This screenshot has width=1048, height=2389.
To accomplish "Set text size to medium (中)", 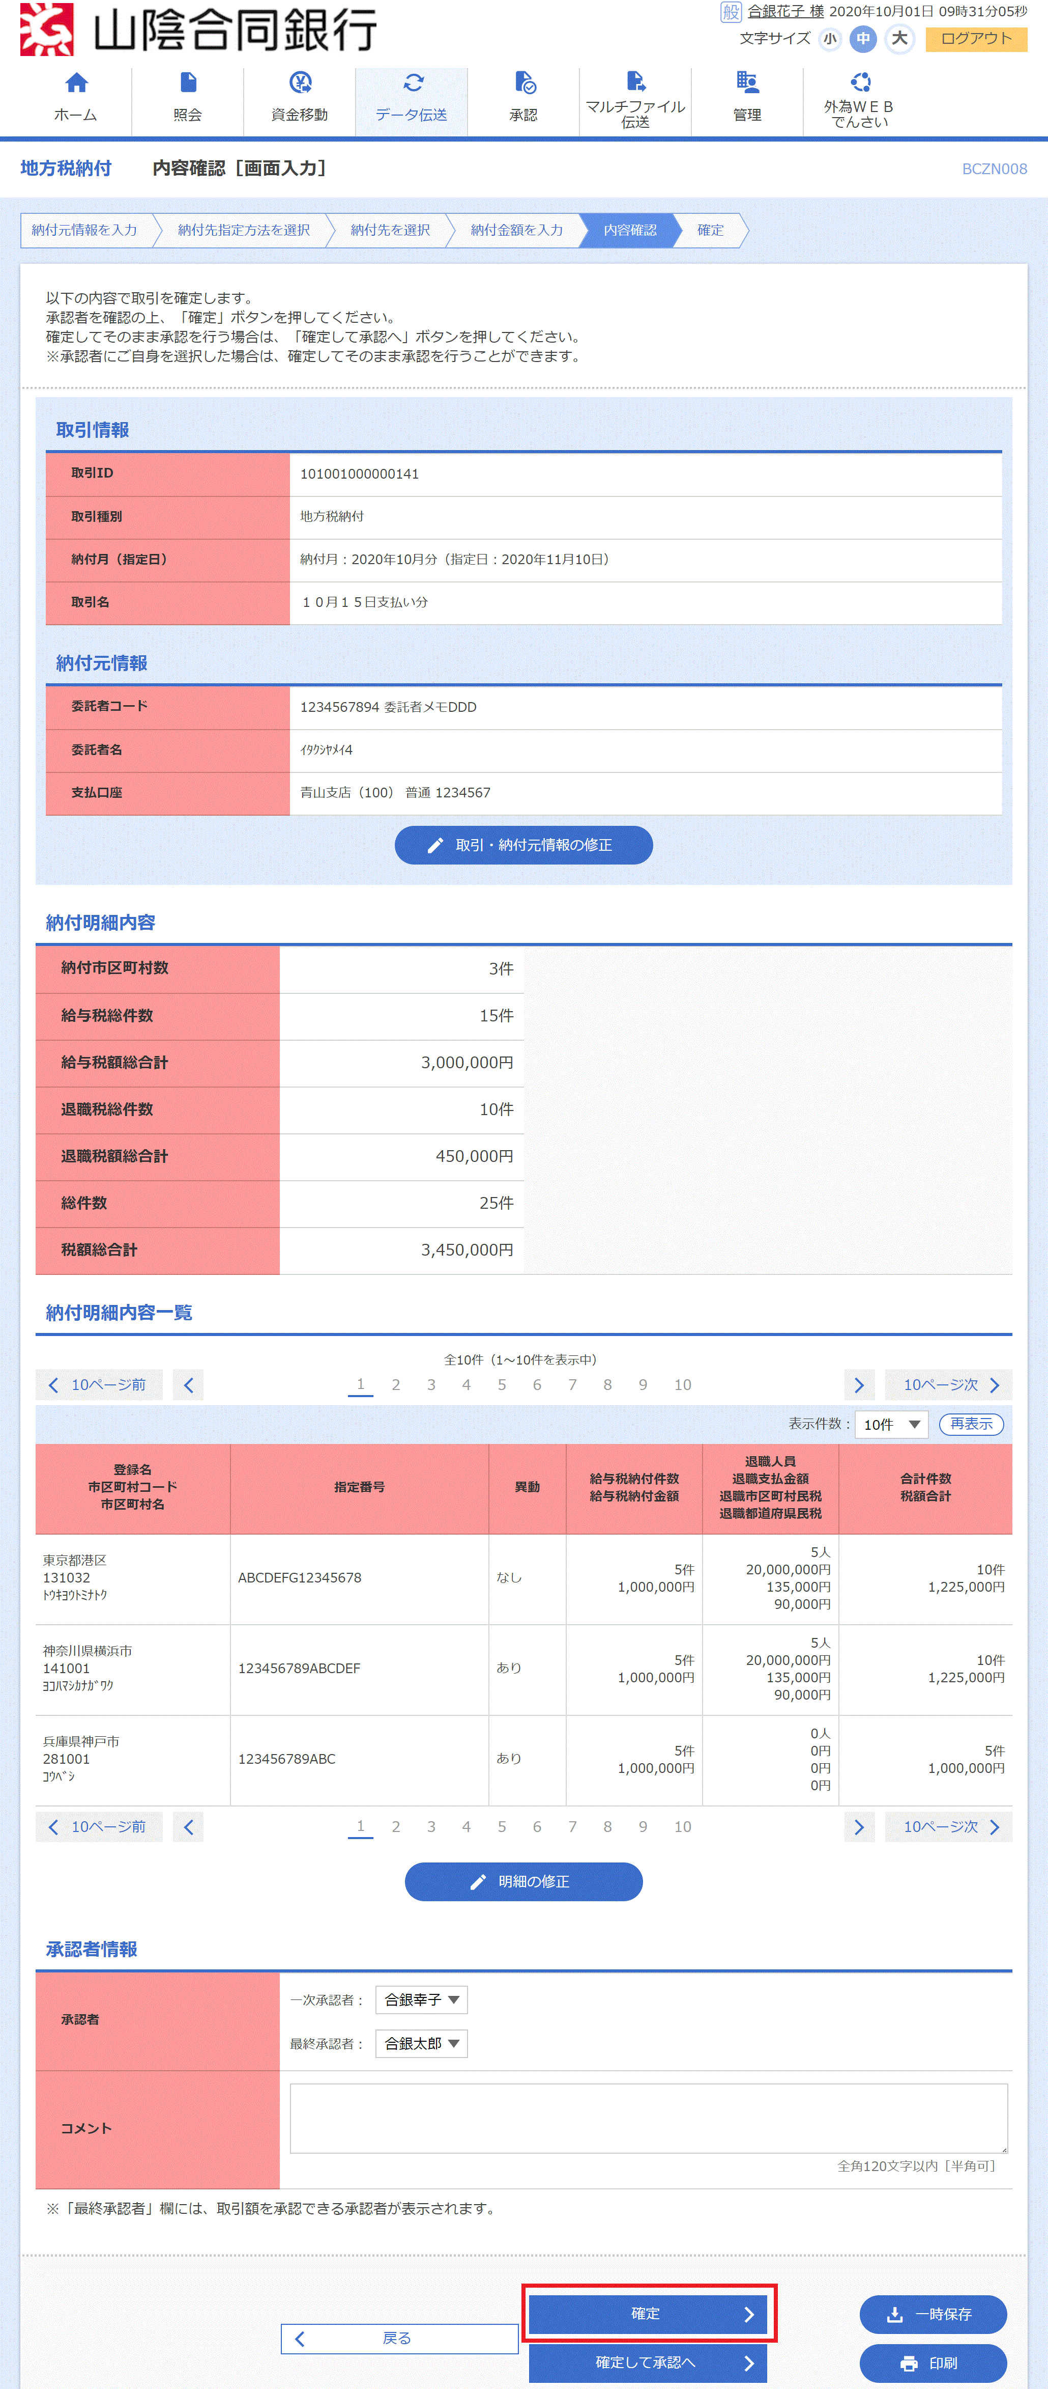I will tap(863, 39).
